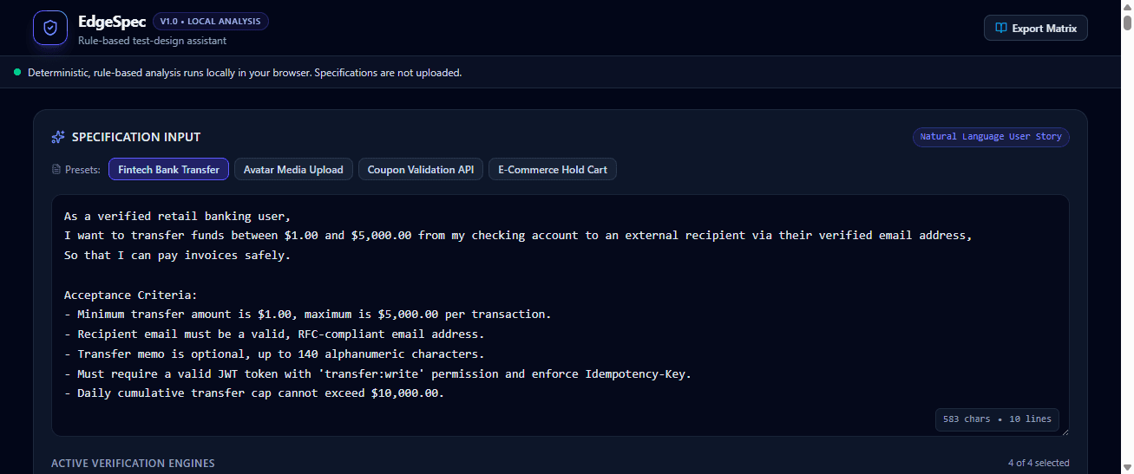Viewport: 1134px width, 474px height.
Task: Select the Avatar Media Upload preset
Action: pos(293,169)
